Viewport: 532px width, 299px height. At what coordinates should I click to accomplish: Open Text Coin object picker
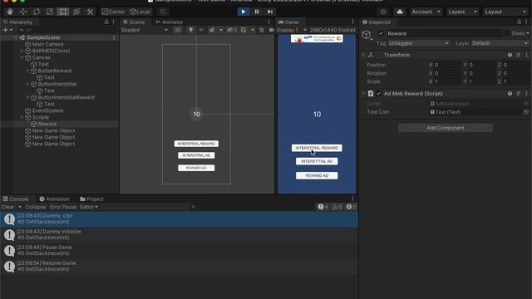526,112
